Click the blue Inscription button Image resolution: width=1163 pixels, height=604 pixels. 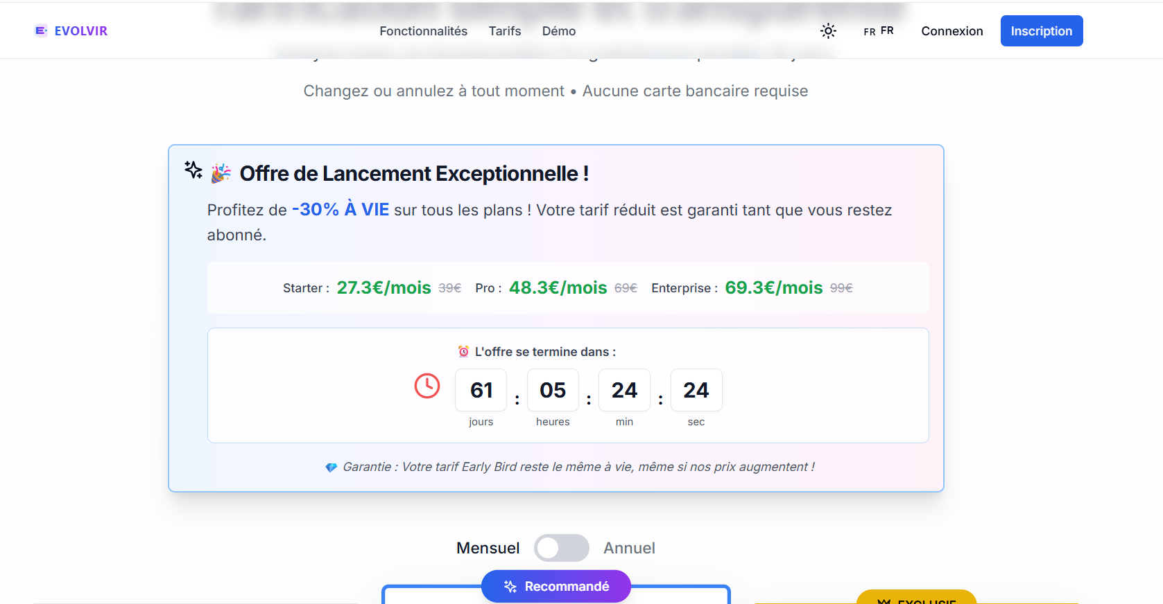click(x=1041, y=31)
